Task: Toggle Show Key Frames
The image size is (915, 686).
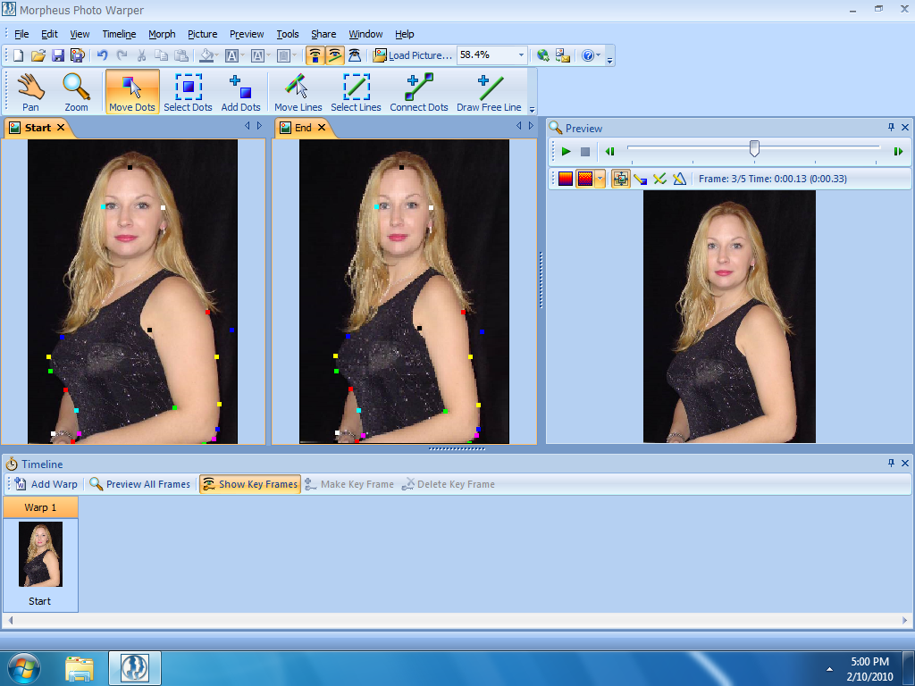Action: click(x=249, y=484)
